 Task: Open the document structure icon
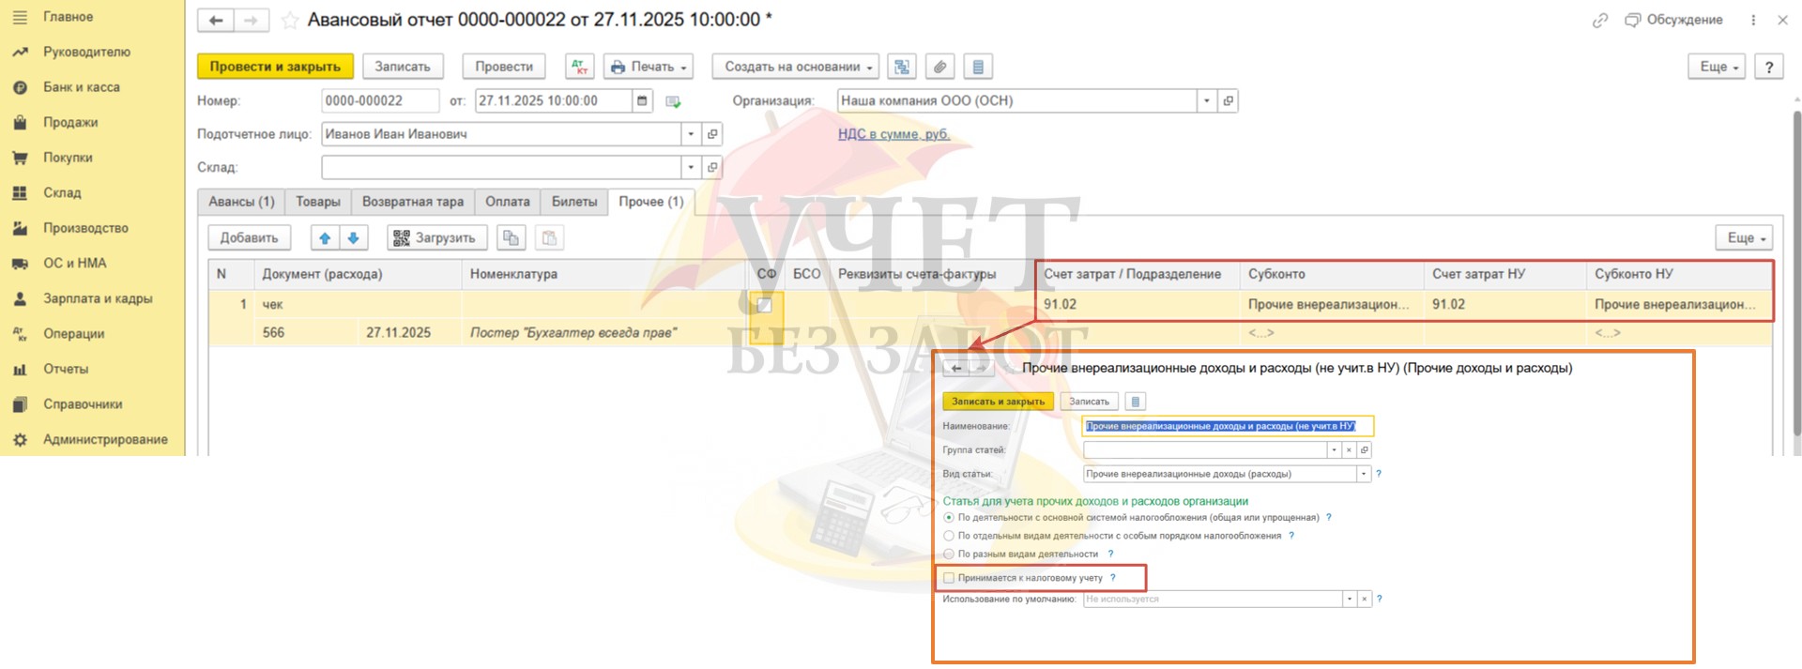tap(902, 67)
